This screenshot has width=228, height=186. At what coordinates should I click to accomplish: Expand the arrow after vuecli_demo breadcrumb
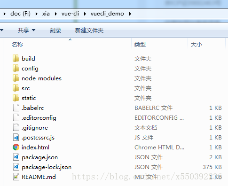coord(130,14)
